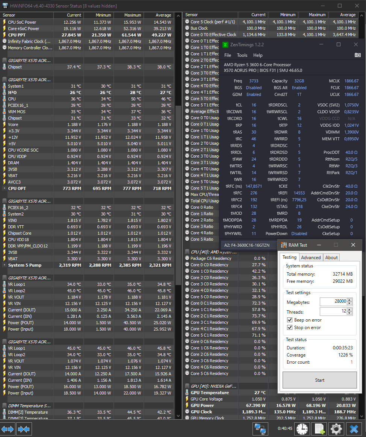366x437 pixels.
Task: Open the Help menu in ZenTimings
Action: [x=258, y=55]
